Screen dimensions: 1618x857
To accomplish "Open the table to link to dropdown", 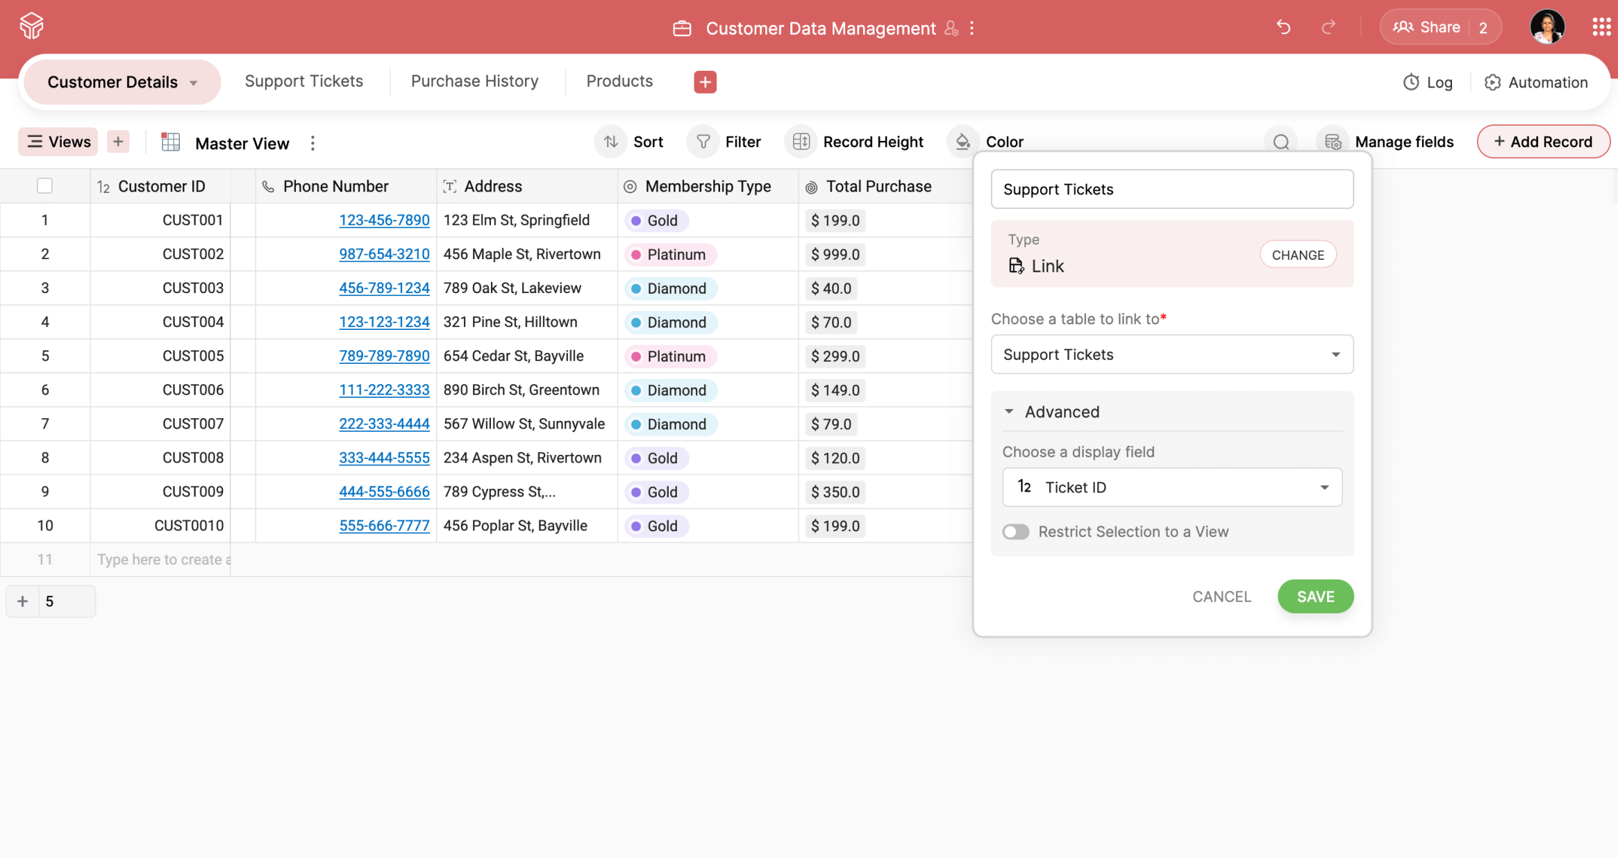I will pos(1171,354).
